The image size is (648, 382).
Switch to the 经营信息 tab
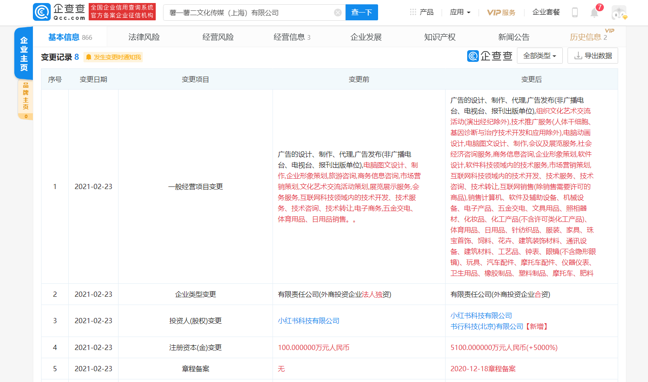click(292, 37)
